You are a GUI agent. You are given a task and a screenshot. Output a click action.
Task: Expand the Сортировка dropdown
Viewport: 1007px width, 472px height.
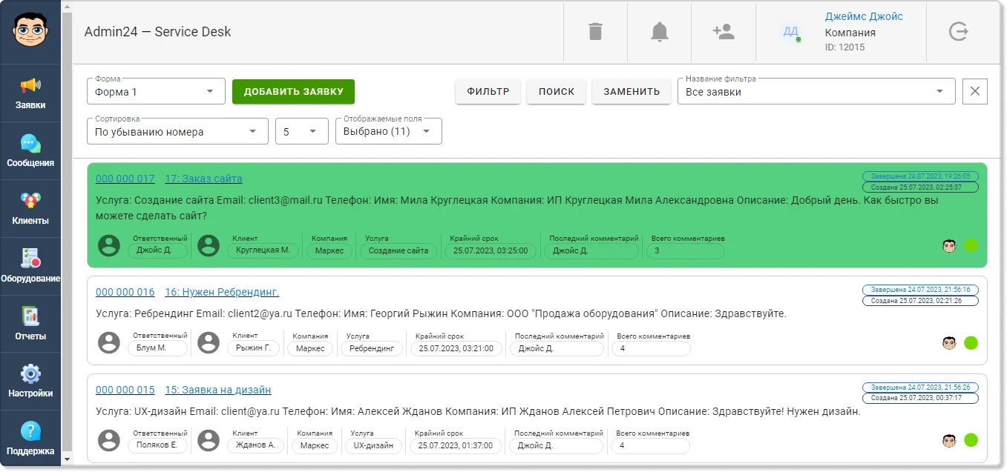tap(177, 131)
